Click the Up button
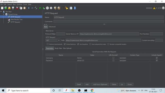This screenshot has width=165, height=93. pyautogui.click(x=122, y=84)
